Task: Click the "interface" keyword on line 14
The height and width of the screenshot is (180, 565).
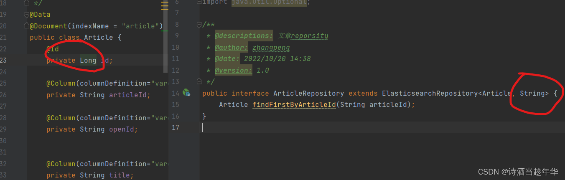Action: click(x=250, y=93)
